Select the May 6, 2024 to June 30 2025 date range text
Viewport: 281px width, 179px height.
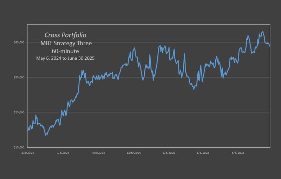pyautogui.click(x=65, y=58)
